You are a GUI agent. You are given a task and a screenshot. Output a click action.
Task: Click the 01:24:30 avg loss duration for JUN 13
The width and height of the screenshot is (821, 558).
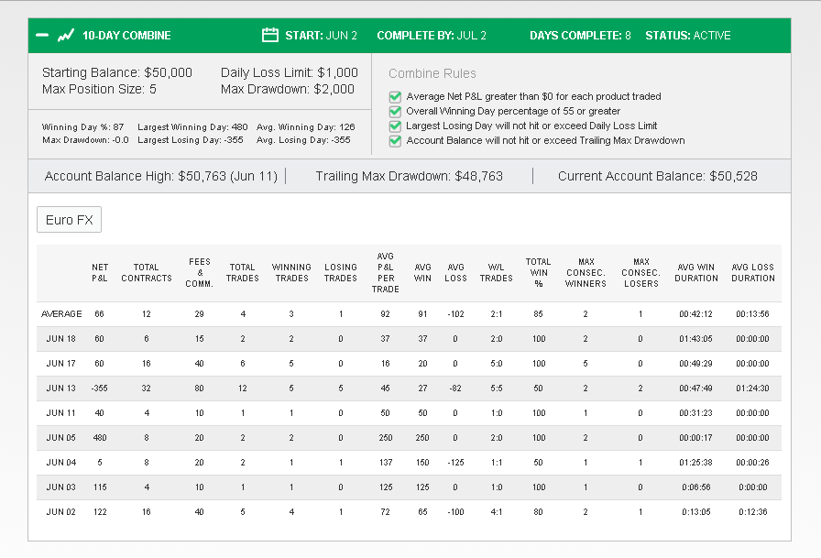pyautogui.click(x=752, y=388)
